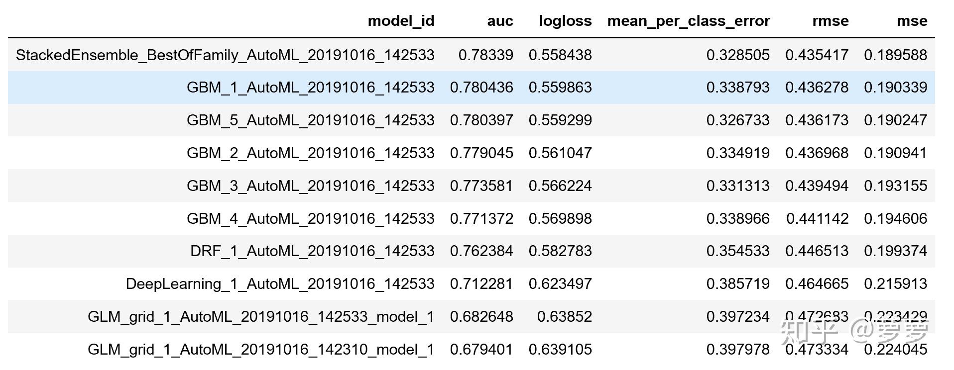Click the GBM_2_AutoML model id cell
954x370 pixels.
[310, 153]
